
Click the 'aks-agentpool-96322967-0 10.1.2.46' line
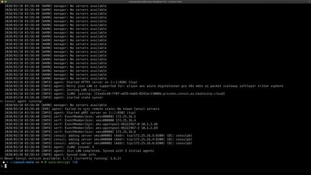click(x=81, y=124)
